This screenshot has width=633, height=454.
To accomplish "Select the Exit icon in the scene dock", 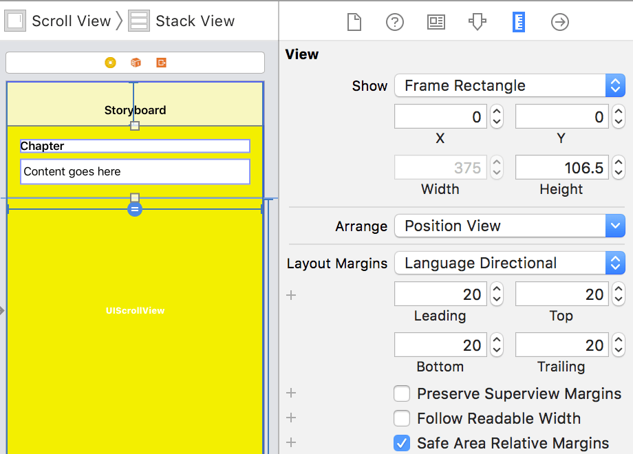I will [x=160, y=62].
